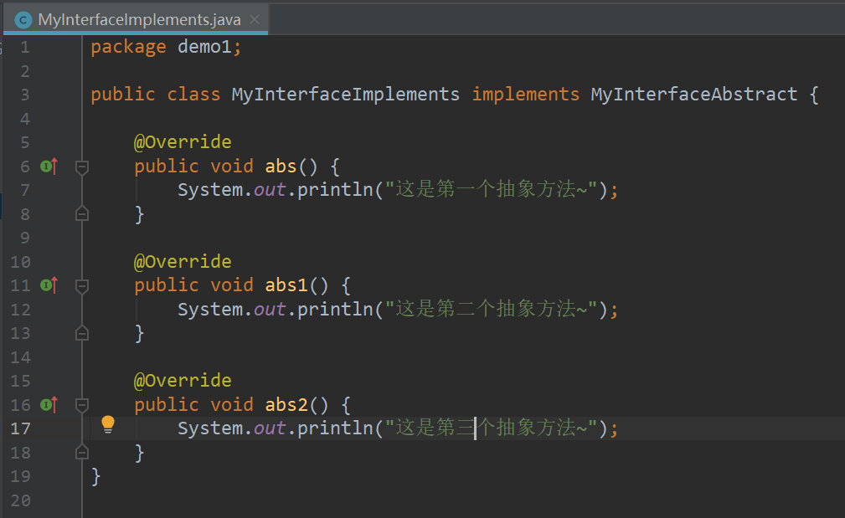Click line number 17 in the gutter

(x=20, y=428)
